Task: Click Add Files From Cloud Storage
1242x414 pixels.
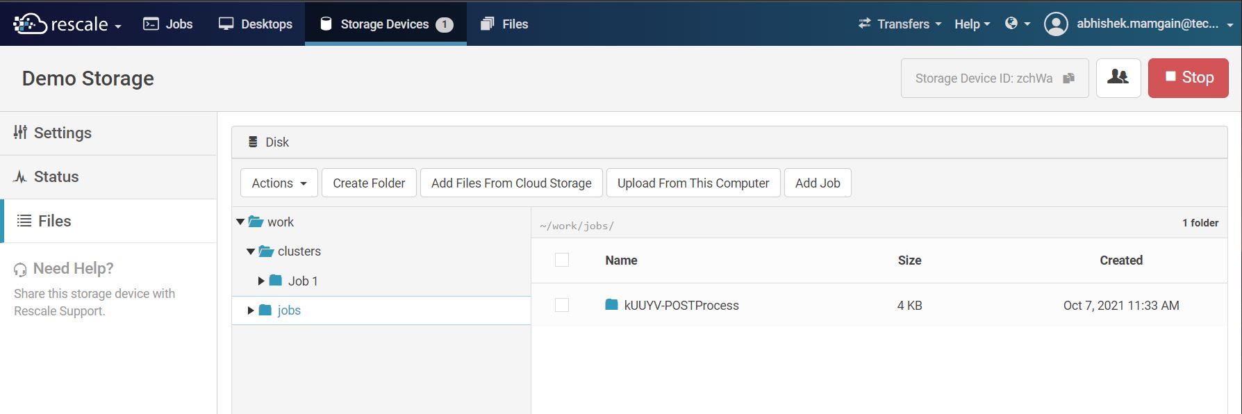Action: point(511,183)
